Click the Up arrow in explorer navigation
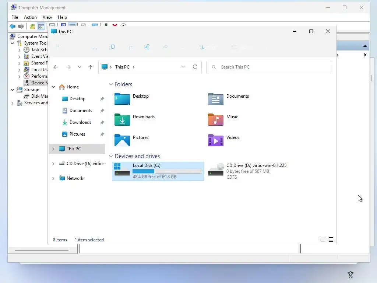The width and height of the screenshot is (377, 283). (x=91, y=67)
